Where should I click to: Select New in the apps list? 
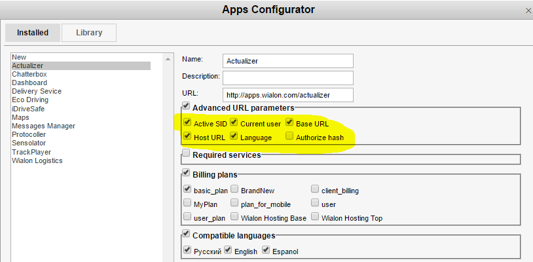(19, 58)
